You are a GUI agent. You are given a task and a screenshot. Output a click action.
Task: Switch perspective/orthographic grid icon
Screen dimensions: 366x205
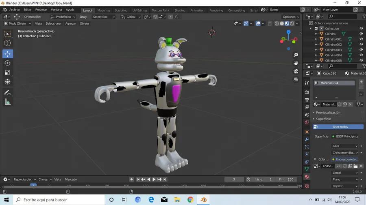click(x=296, y=79)
